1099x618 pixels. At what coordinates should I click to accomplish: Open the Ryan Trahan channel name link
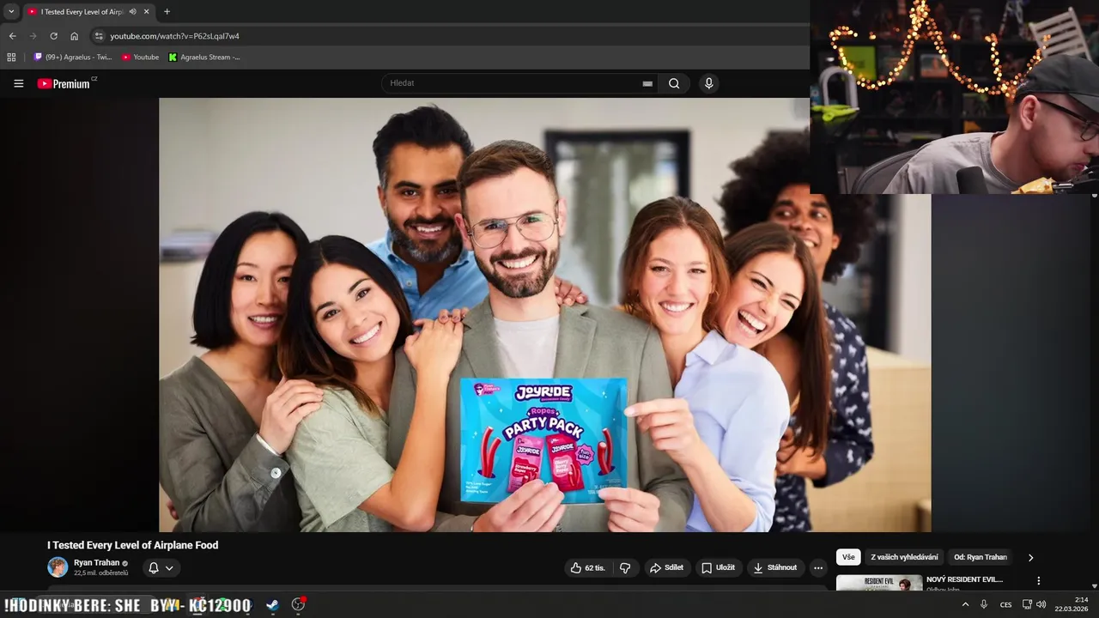[x=96, y=563]
